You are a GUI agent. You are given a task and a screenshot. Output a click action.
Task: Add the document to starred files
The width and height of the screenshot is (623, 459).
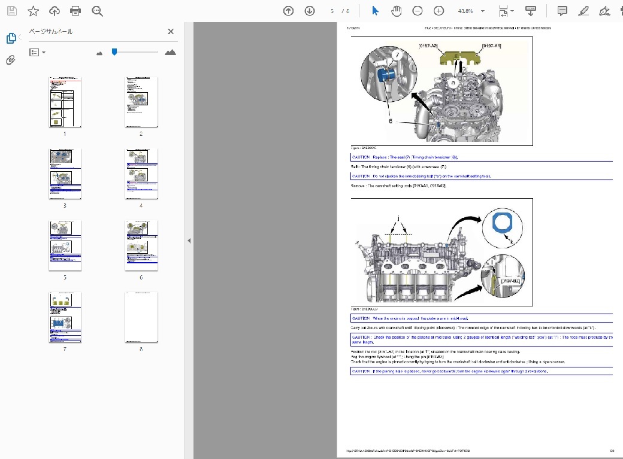click(34, 11)
